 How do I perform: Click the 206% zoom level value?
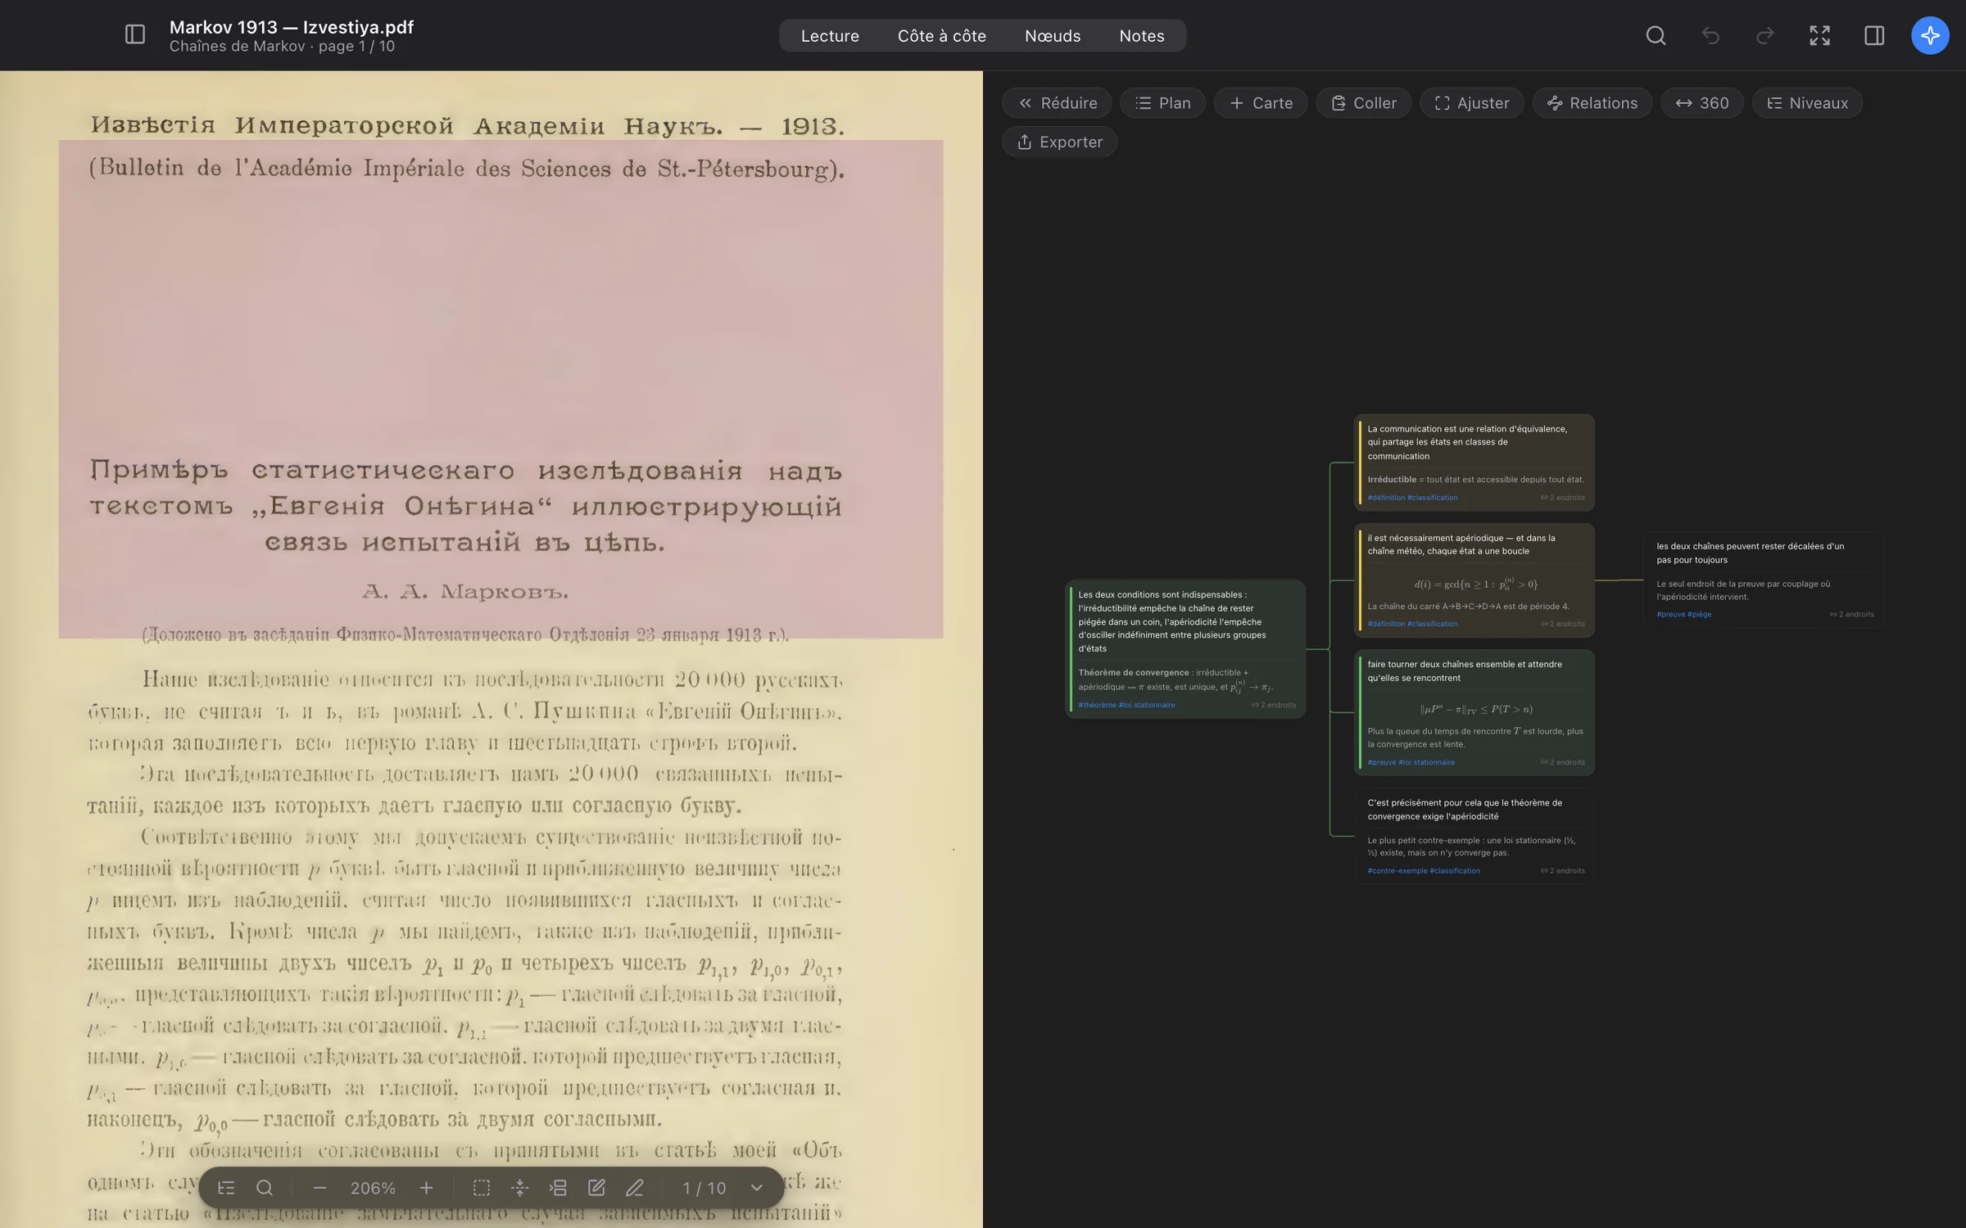(373, 1188)
